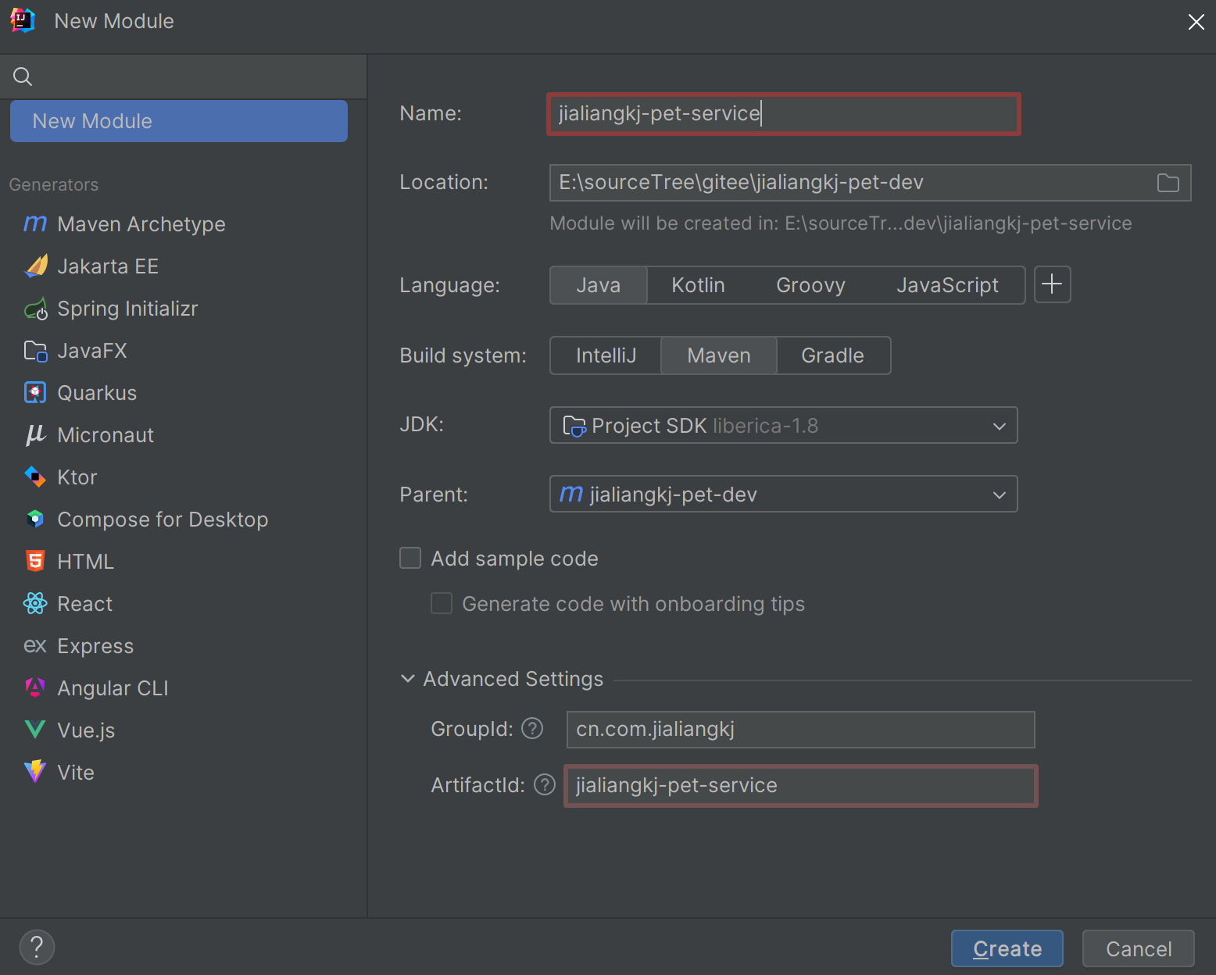Screen dimensions: 1216x975
Task: Click the generator search field
Action: click(184, 77)
